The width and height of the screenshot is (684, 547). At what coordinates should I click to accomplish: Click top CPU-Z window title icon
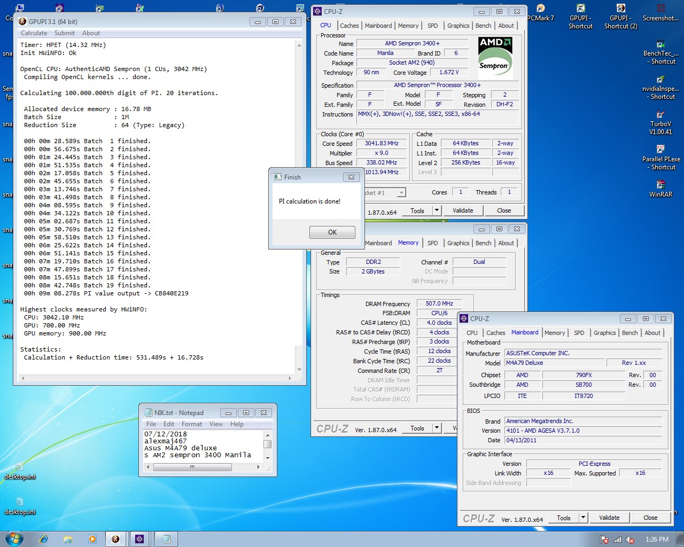coord(317,11)
